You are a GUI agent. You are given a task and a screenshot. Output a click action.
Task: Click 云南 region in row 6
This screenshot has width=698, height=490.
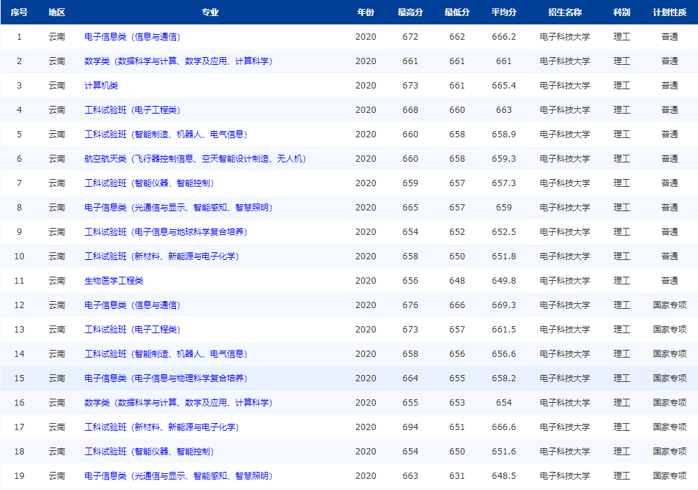(57, 159)
